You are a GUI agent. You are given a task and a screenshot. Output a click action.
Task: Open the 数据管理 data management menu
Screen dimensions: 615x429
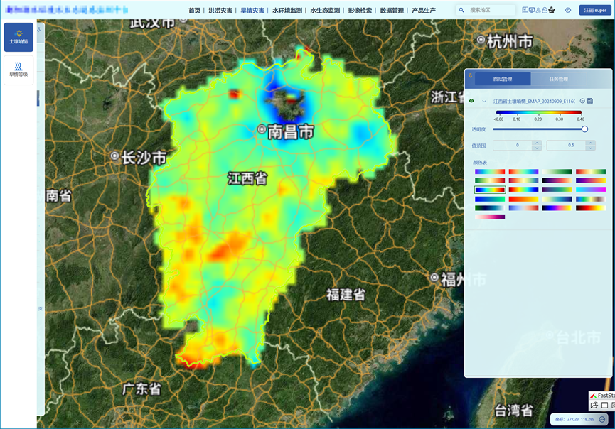tap(392, 11)
